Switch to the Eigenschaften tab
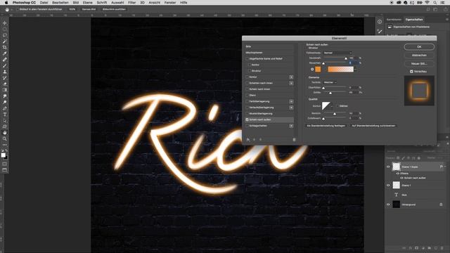This screenshot has height=253, width=450. click(414, 20)
